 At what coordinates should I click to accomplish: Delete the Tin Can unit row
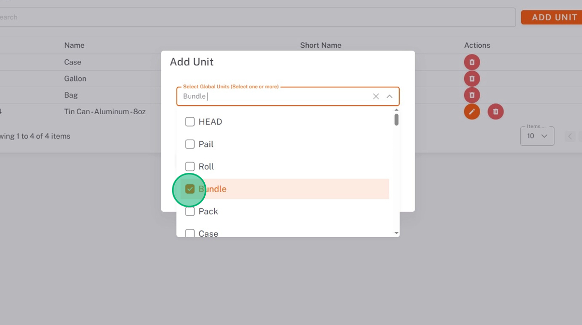pos(496,112)
